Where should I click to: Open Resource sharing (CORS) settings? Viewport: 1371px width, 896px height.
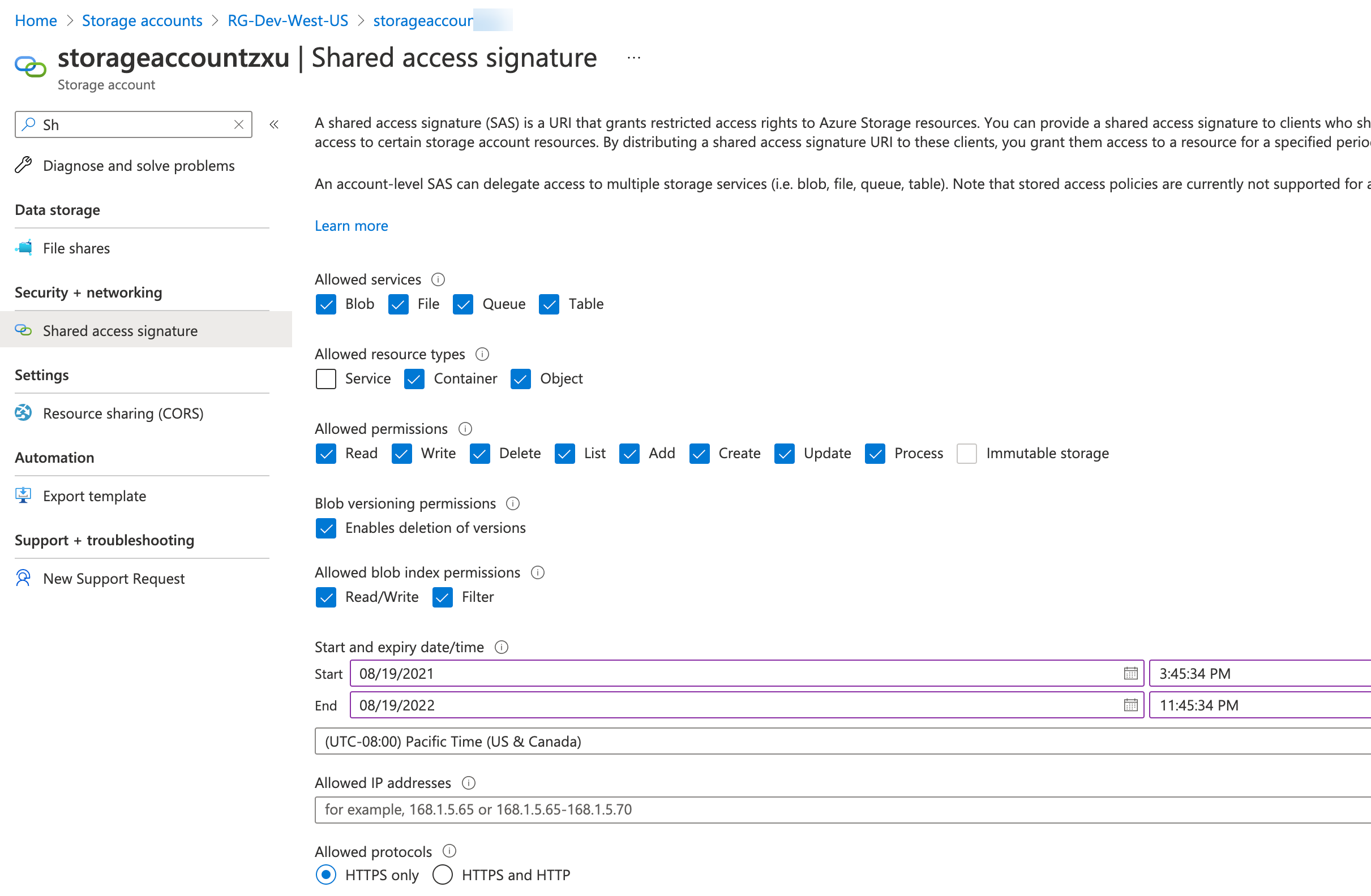pyautogui.click(x=123, y=413)
